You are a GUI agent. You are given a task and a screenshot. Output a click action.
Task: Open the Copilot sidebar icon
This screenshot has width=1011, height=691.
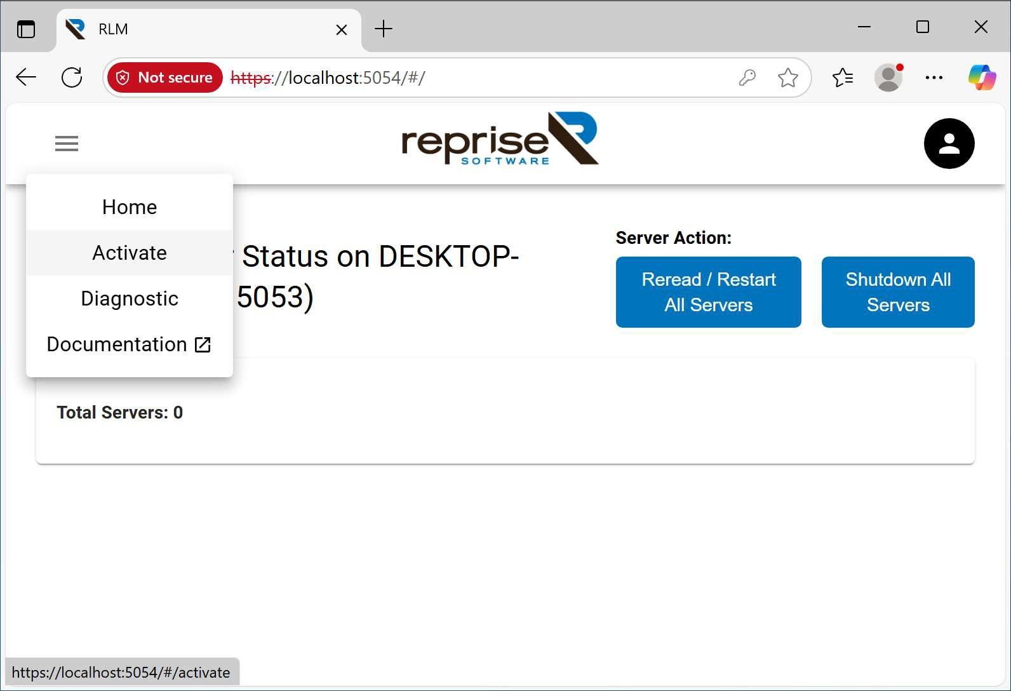click(x=982, y=77)
